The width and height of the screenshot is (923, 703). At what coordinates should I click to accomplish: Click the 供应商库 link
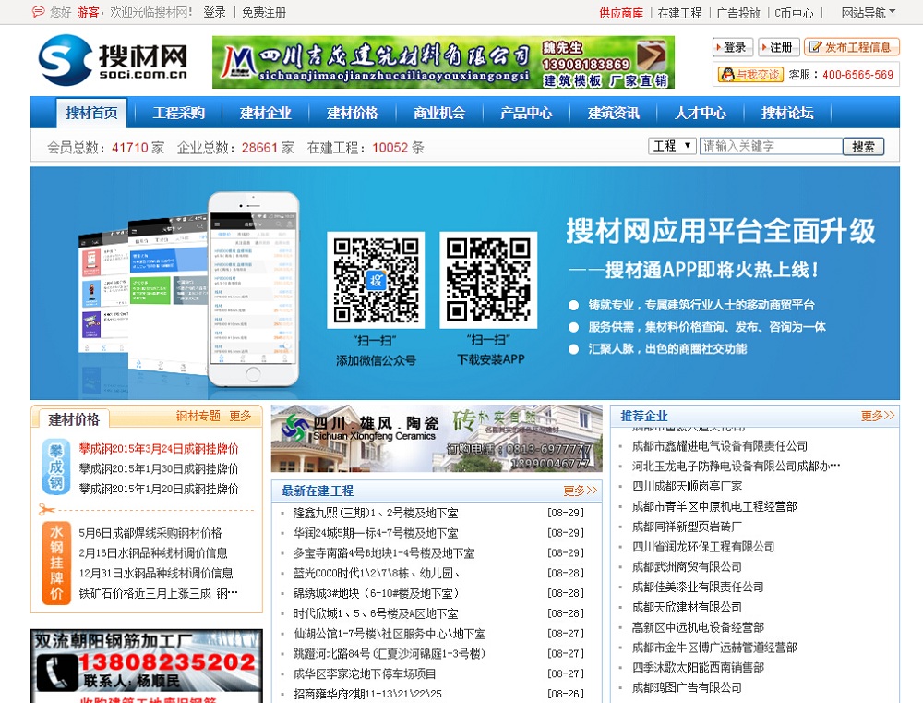[621, 12]
